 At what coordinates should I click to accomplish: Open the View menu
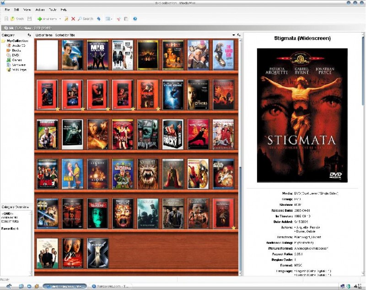pos(27,10)
